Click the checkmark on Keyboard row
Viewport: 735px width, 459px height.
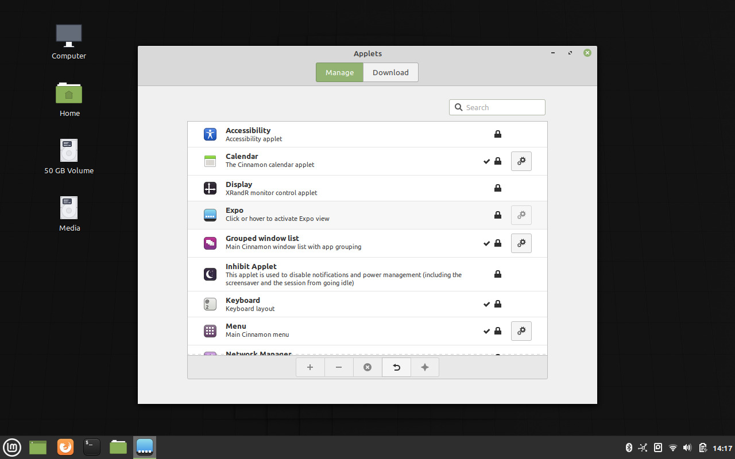click(x=487, y=304)
